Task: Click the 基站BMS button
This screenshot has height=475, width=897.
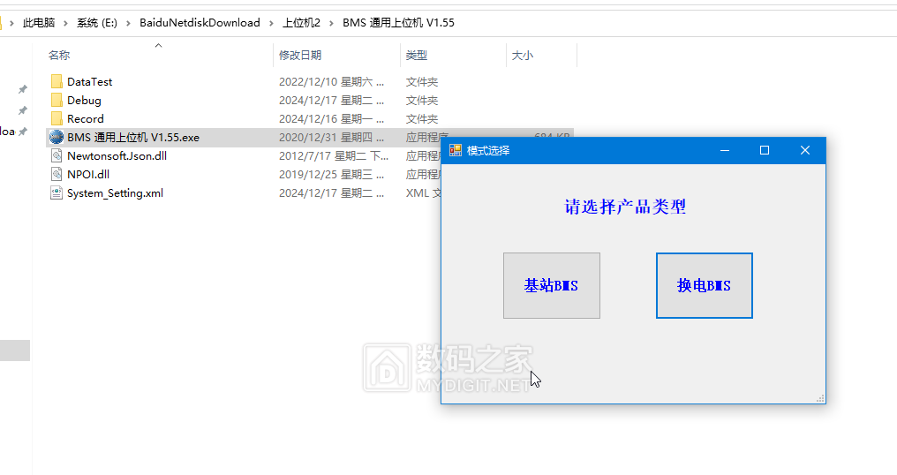Action: pos(551,285)
